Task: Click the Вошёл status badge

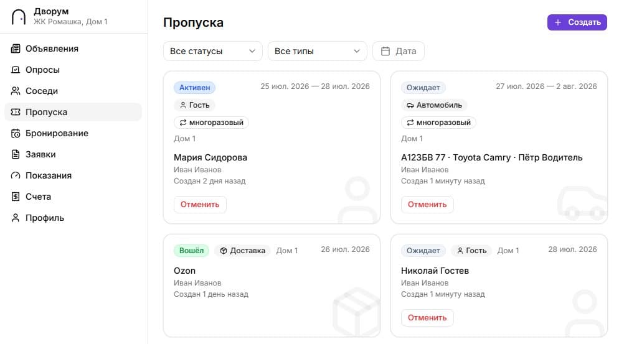Action: click(x=191, y=251)
